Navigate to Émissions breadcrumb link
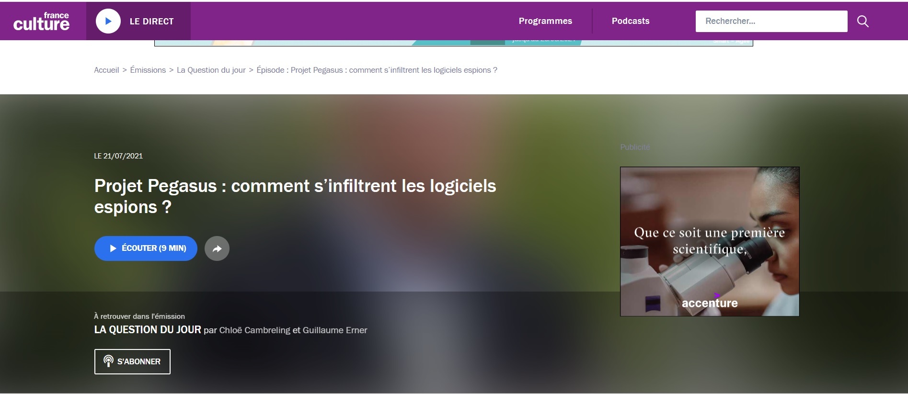 (x=148, y=70)
